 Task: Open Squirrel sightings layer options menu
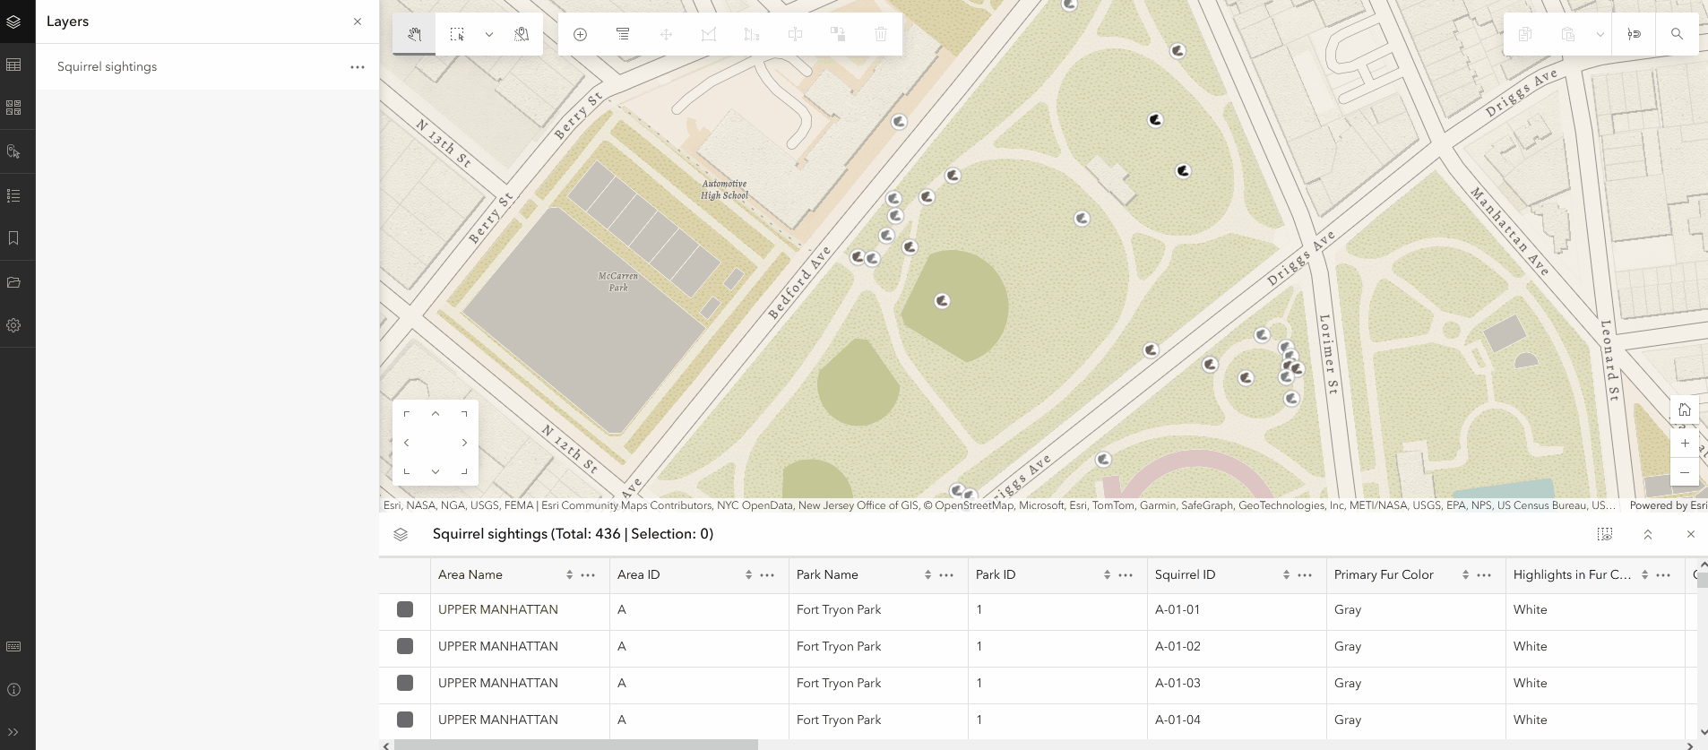point(358,67)
